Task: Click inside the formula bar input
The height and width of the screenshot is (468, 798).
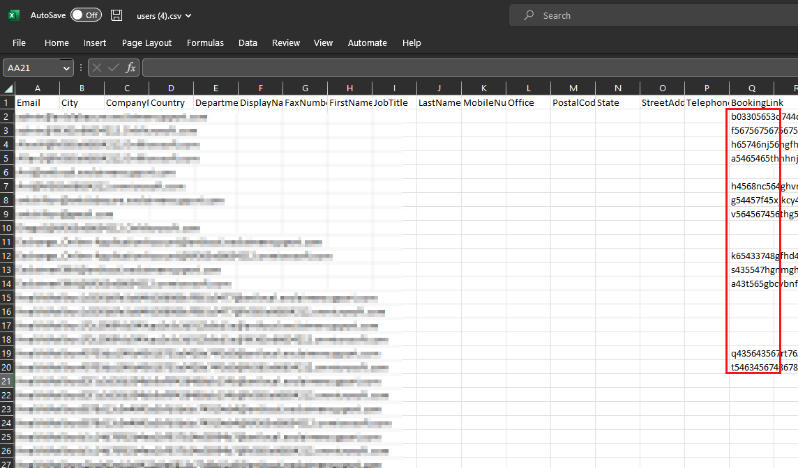Action: (x=467, y=68)
